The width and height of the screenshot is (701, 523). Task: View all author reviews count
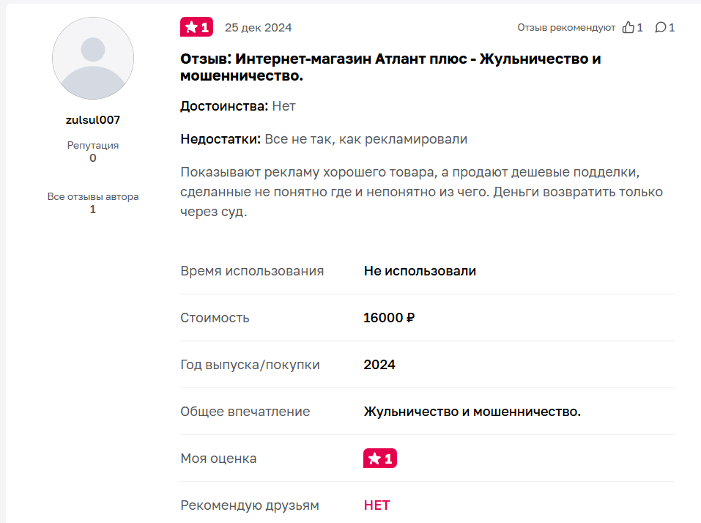pyautogui.click(x=93, y=209)
